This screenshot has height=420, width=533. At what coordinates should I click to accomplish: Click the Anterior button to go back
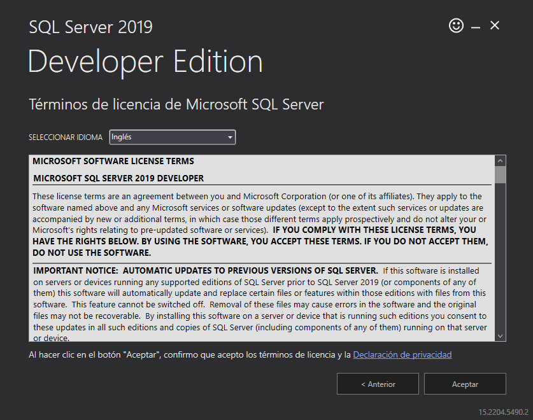click(x=378, y=384)
